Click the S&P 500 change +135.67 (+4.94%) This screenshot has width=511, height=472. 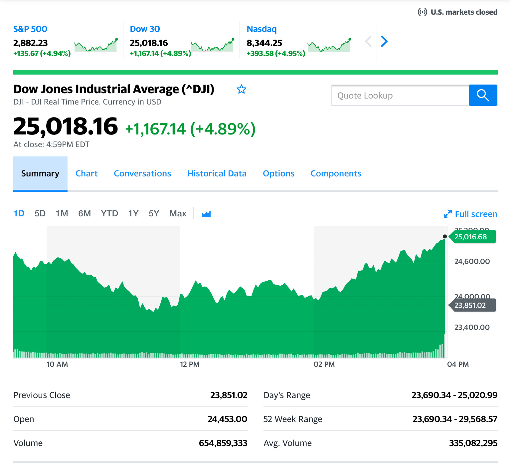(42, 53)
